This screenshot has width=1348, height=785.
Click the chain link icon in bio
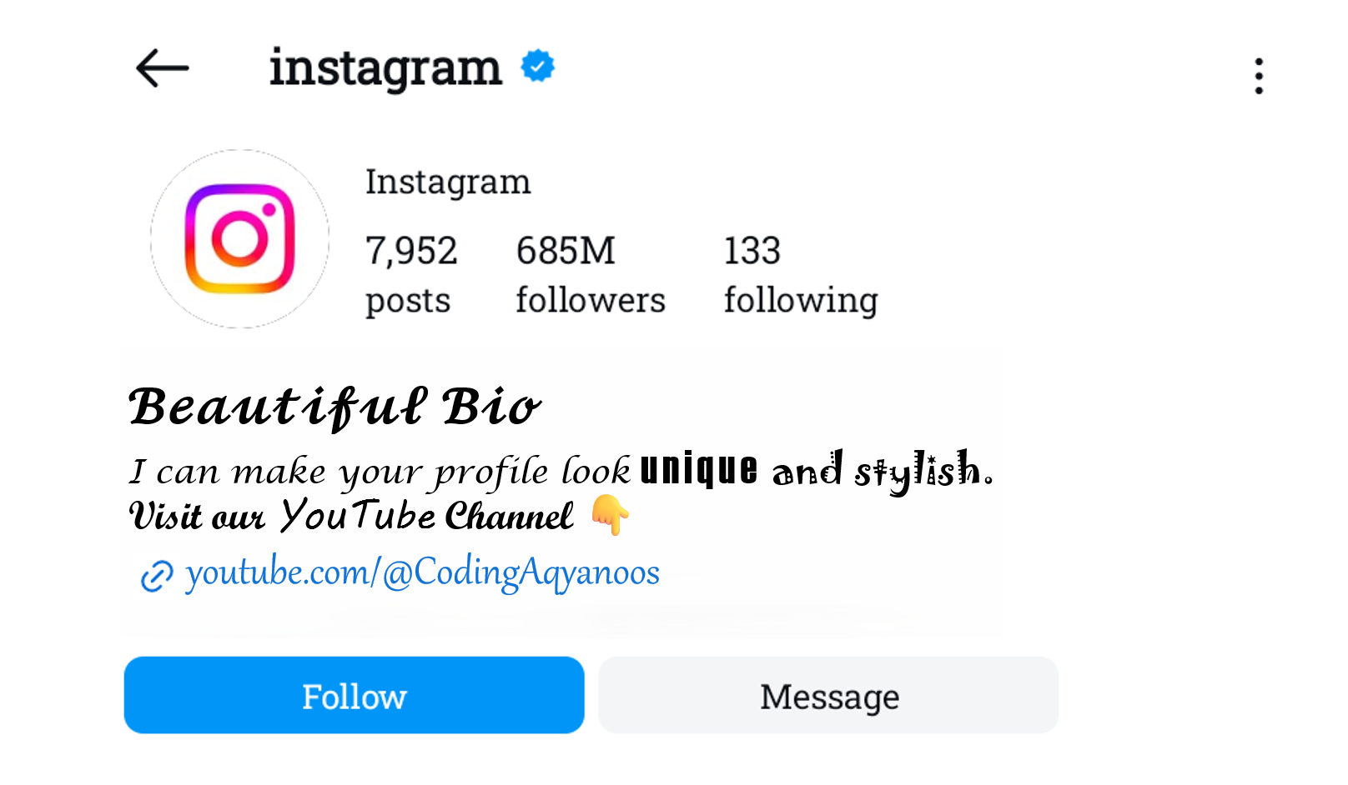pos(157,576)
